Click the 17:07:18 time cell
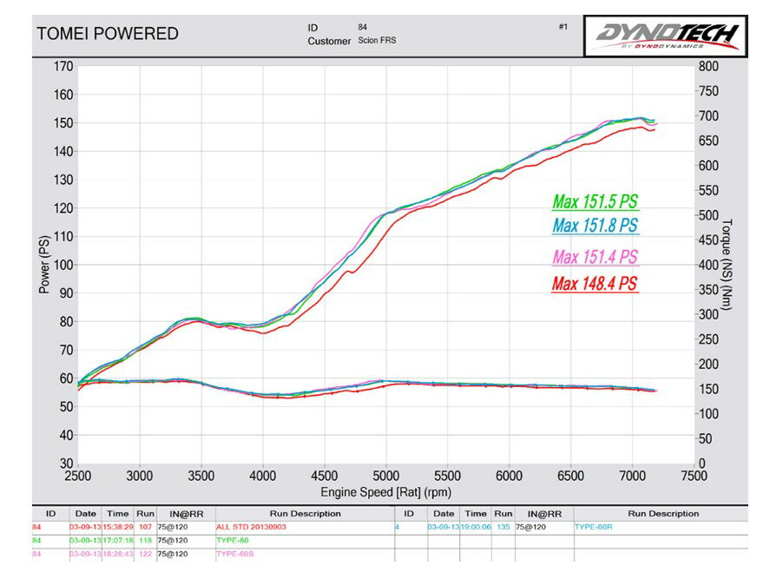This screenshot has height=572, width=783. [x=118, y=541]
